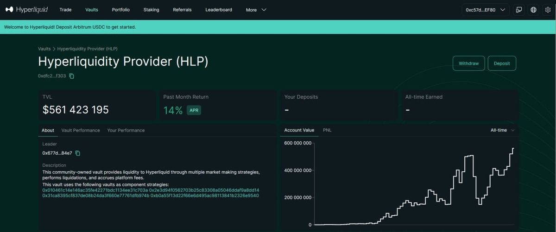Toggle the APR badge

click(194, 110)
